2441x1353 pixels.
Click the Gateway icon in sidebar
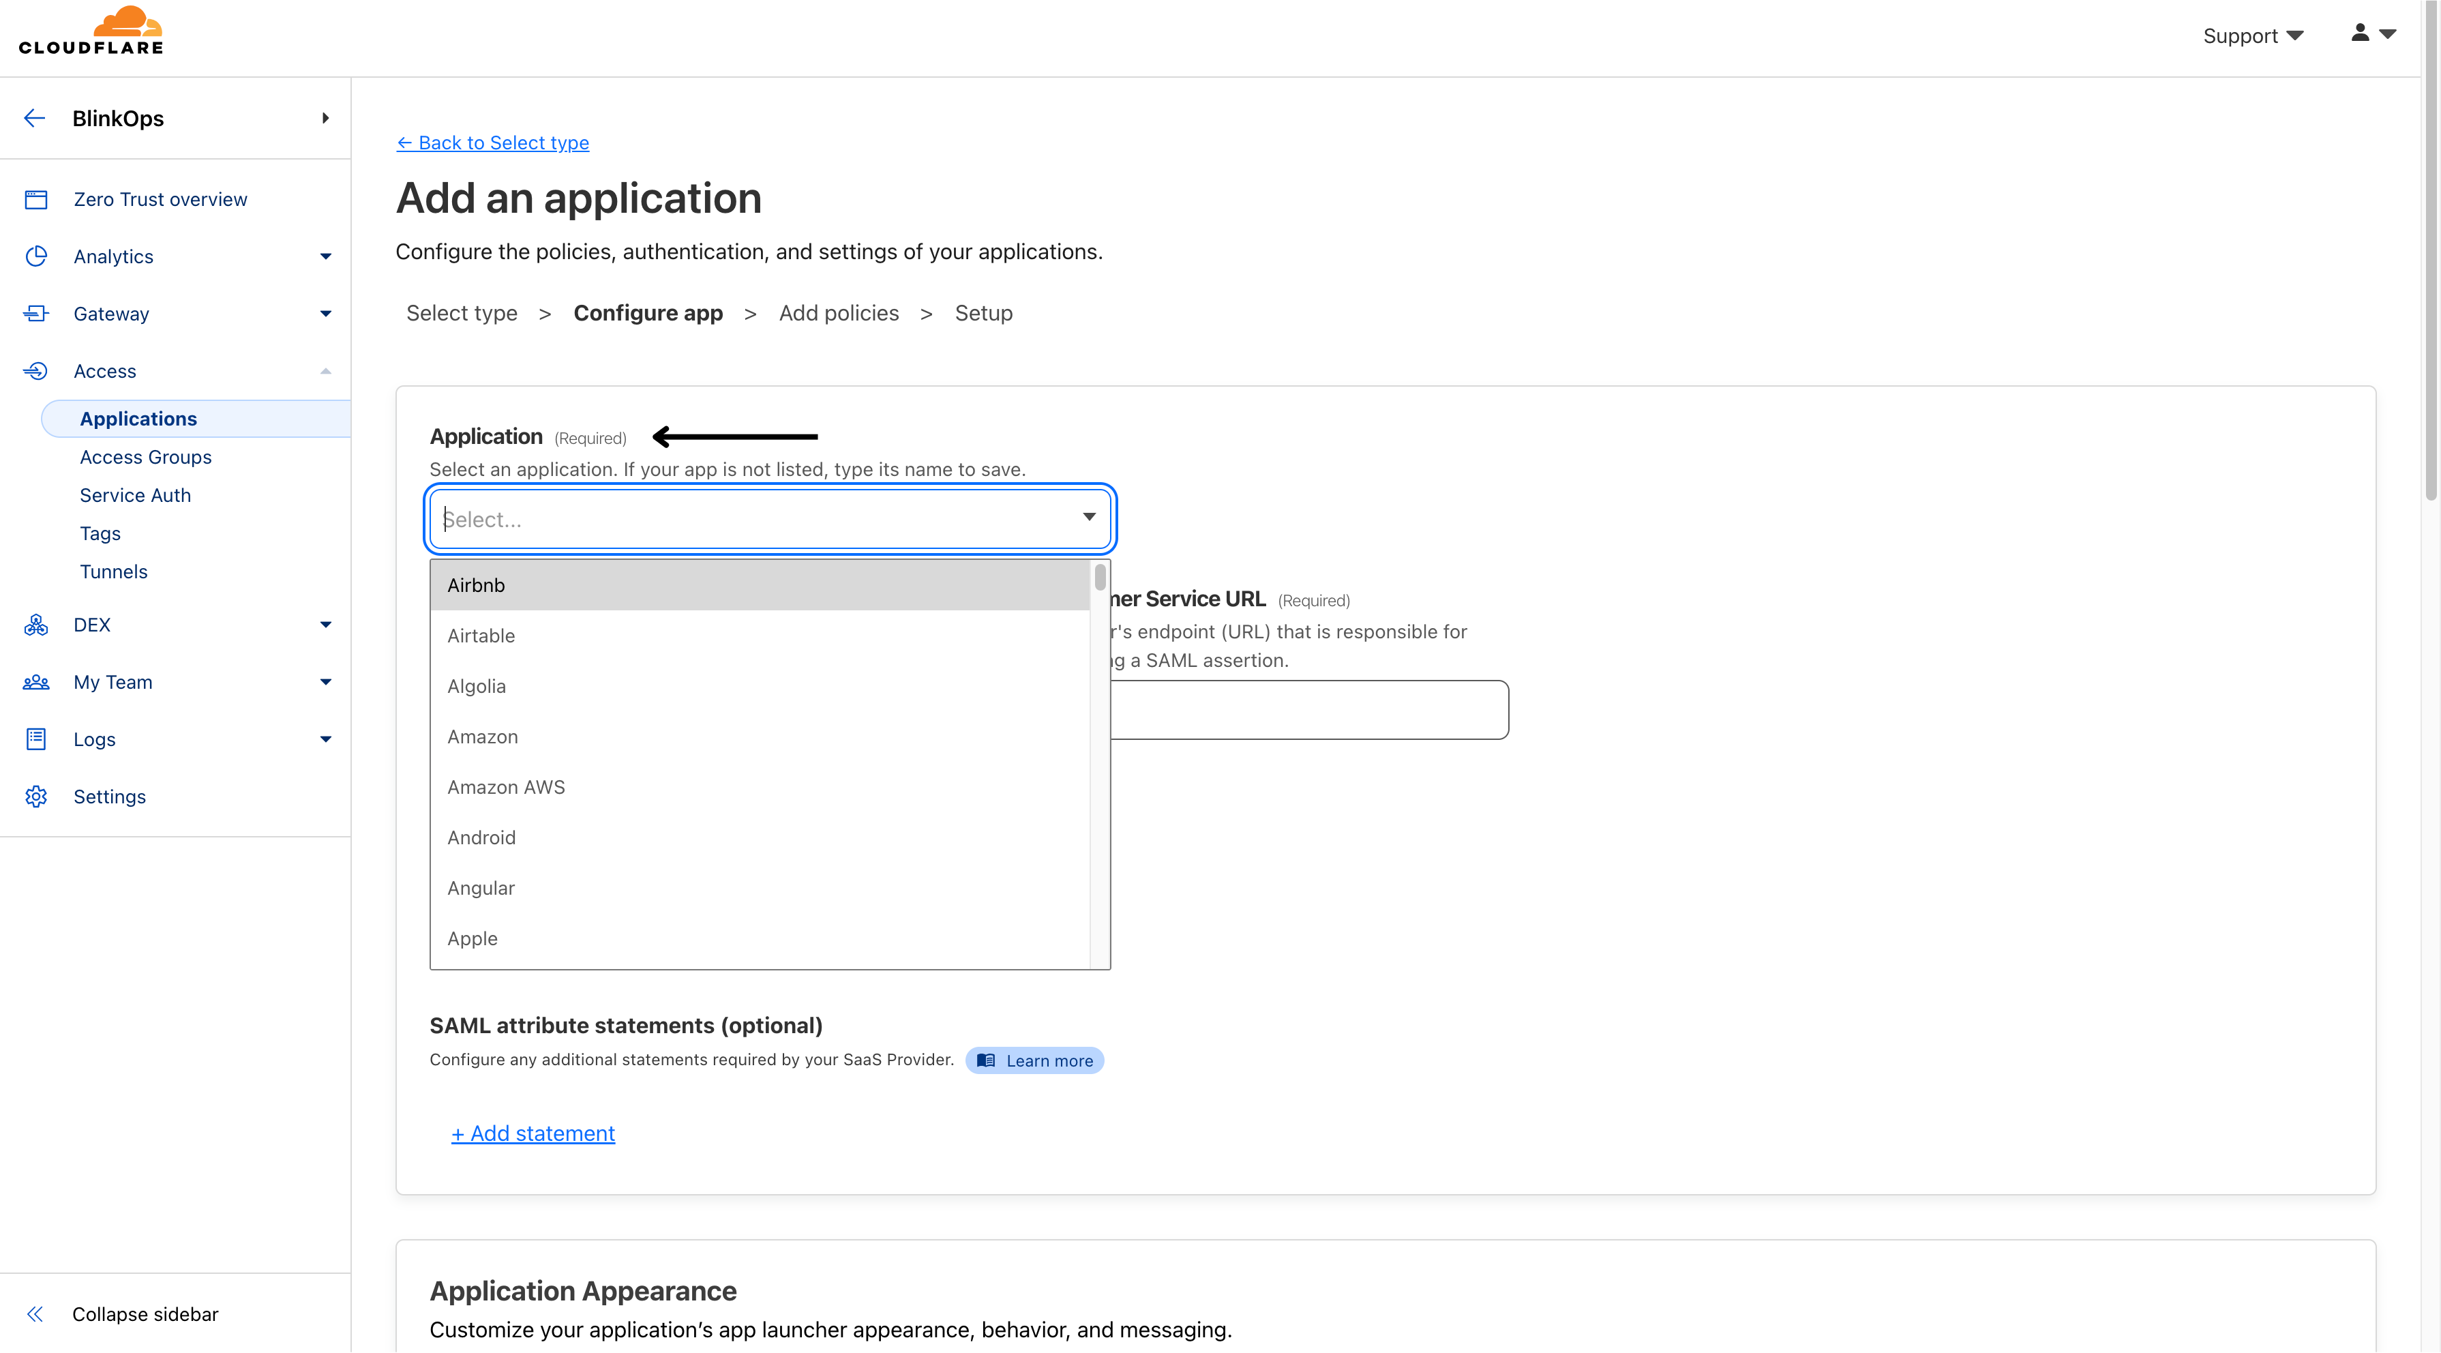(36, 314)
